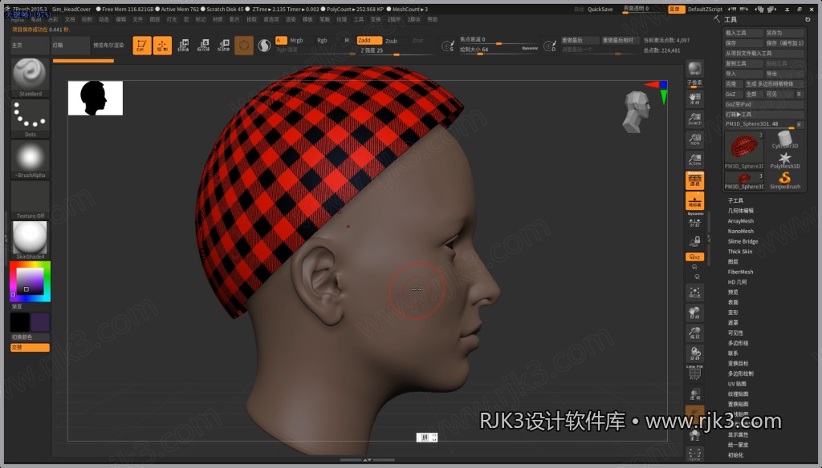Toggle the XYZ rotation button
The image size is (822, 468).
click(694, 257)
